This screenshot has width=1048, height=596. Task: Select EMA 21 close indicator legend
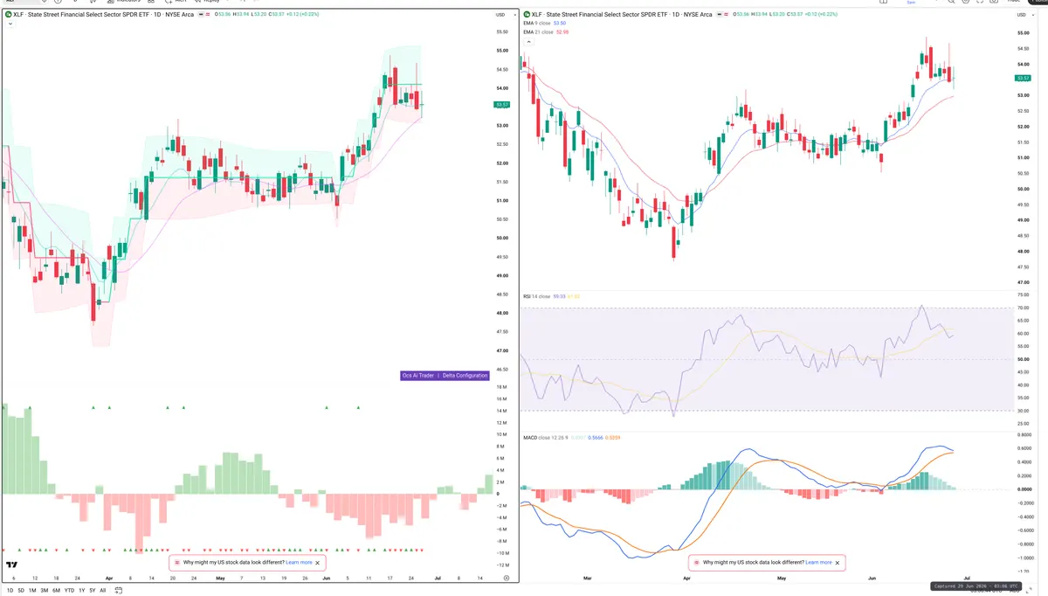click(546, 32)
